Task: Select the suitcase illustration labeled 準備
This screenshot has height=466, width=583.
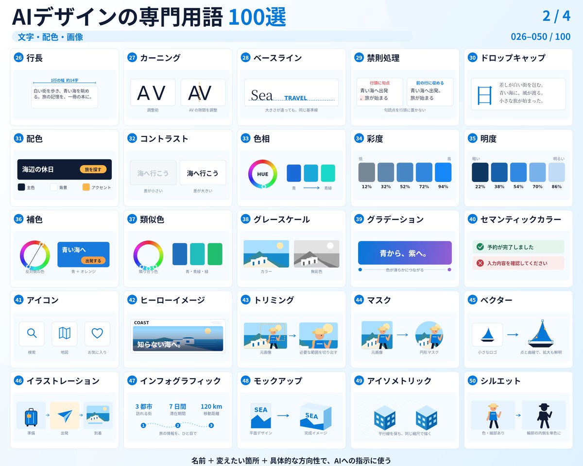Action: pyautogui.click(x=31, y=416)
